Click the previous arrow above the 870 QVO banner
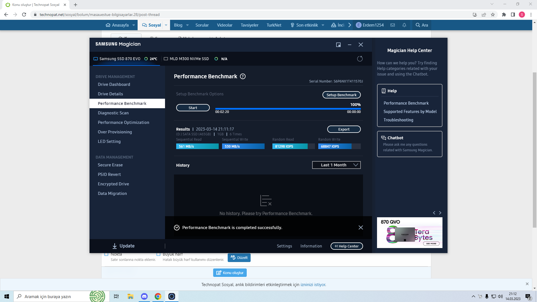This screenshot has width=537, height=302. point(434,213)
